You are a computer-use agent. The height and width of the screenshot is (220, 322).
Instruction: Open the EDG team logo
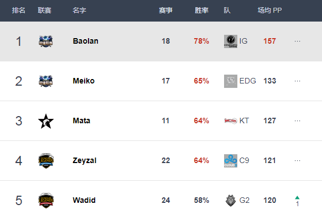point(231,81)
